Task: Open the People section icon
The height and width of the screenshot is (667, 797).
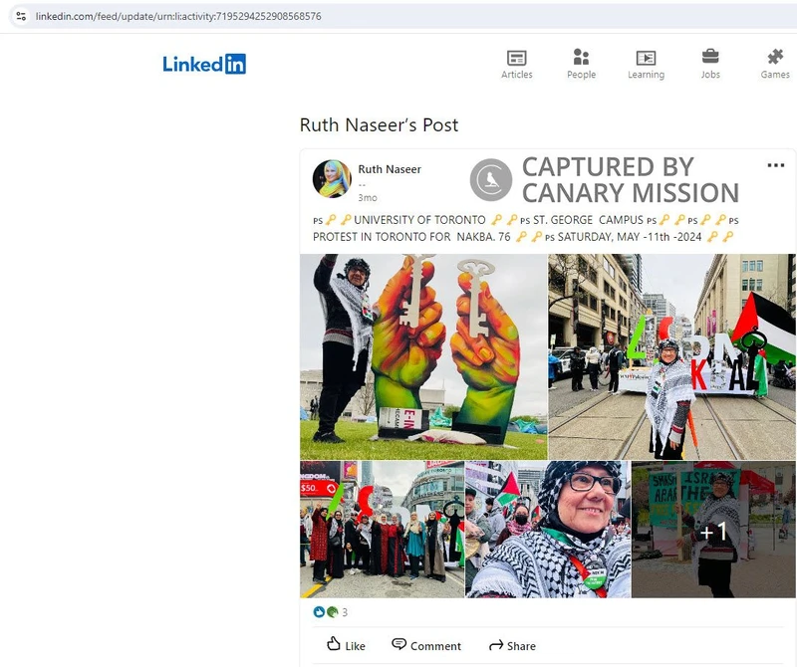Action: click(581, 57)
